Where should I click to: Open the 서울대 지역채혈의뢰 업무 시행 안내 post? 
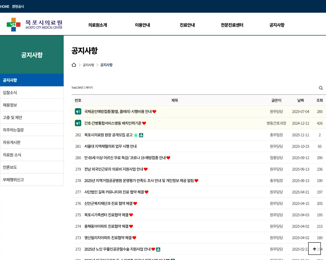pos(110,147)
